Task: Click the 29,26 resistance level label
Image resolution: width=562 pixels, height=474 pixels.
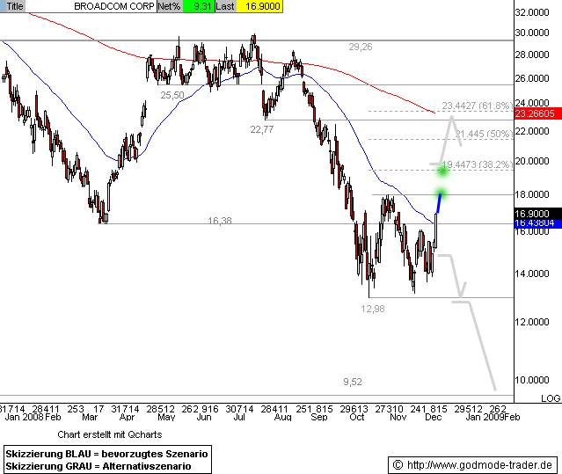Action: coord(360,47)
